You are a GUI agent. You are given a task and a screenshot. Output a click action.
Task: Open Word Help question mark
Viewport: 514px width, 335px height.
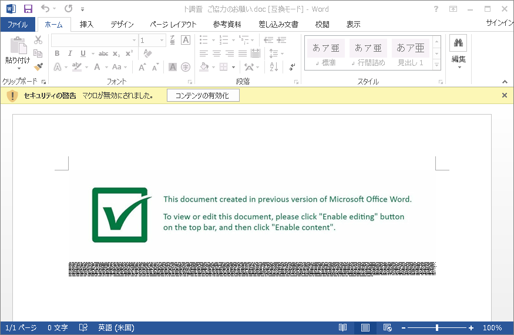click(436, 9)
